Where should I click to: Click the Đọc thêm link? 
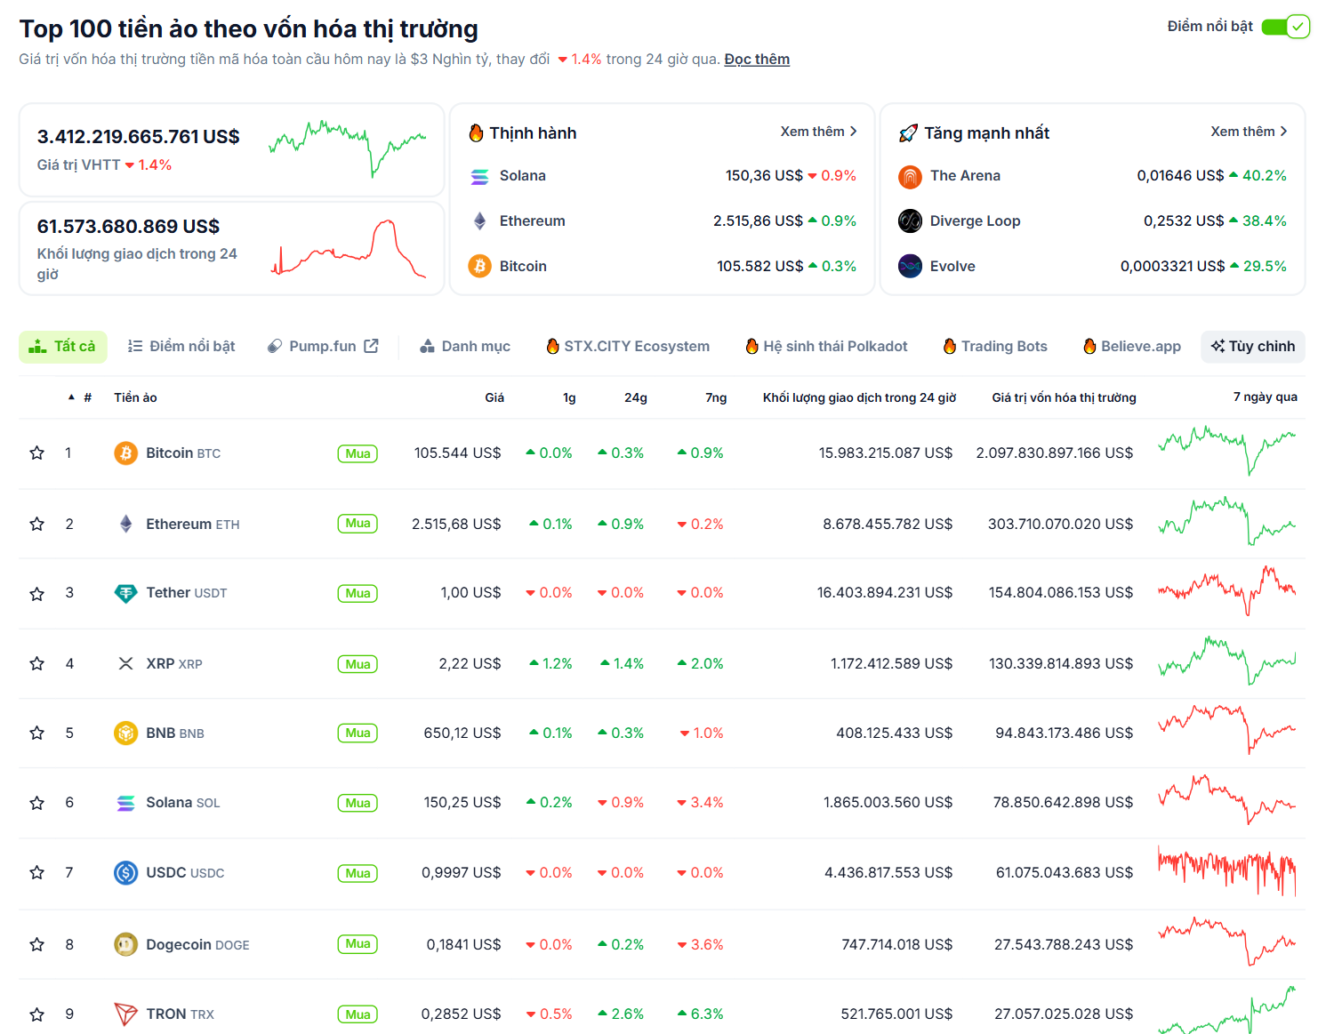point(757,60)
